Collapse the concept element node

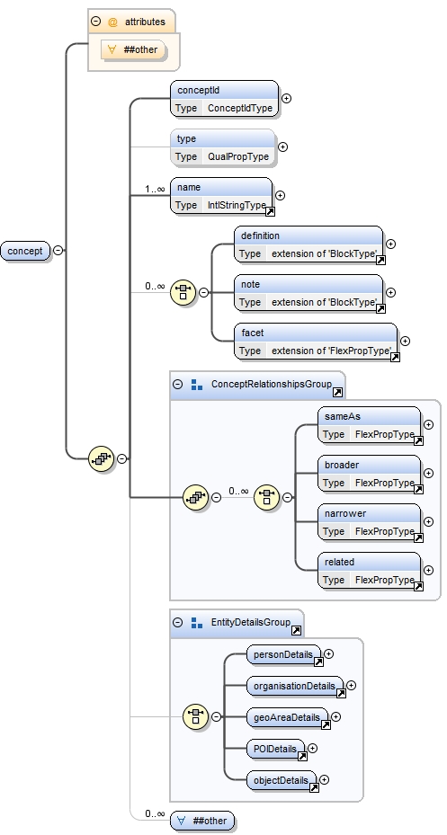click(x=58, y=250)
